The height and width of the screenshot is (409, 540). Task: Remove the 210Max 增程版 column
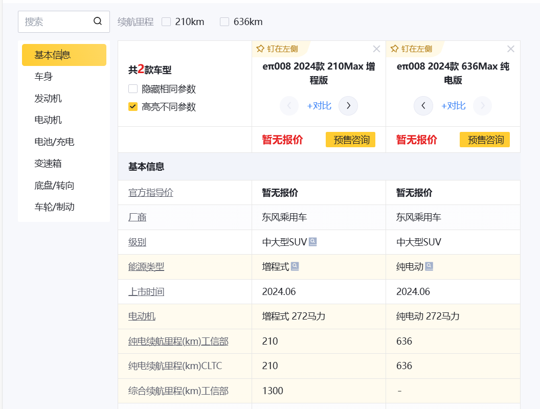[376, 49]
